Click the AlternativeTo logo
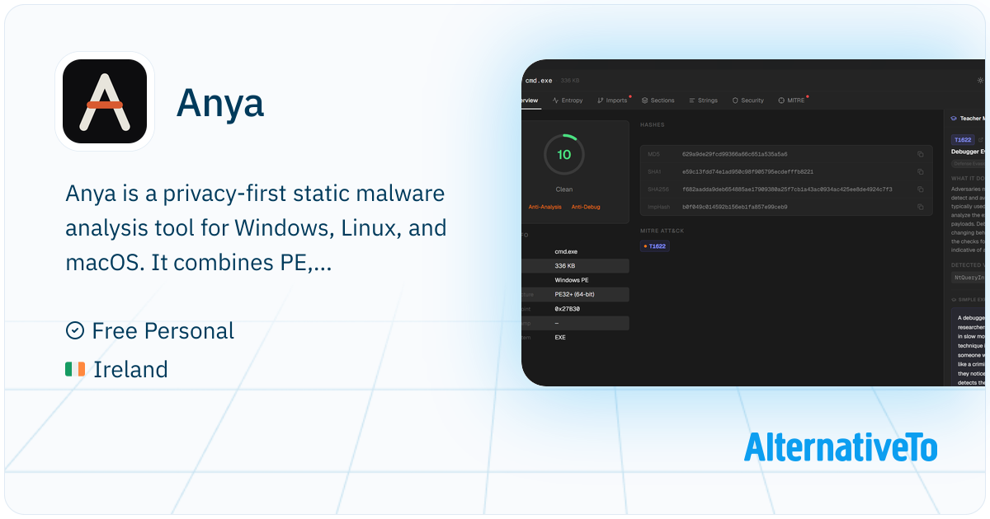 841,447
